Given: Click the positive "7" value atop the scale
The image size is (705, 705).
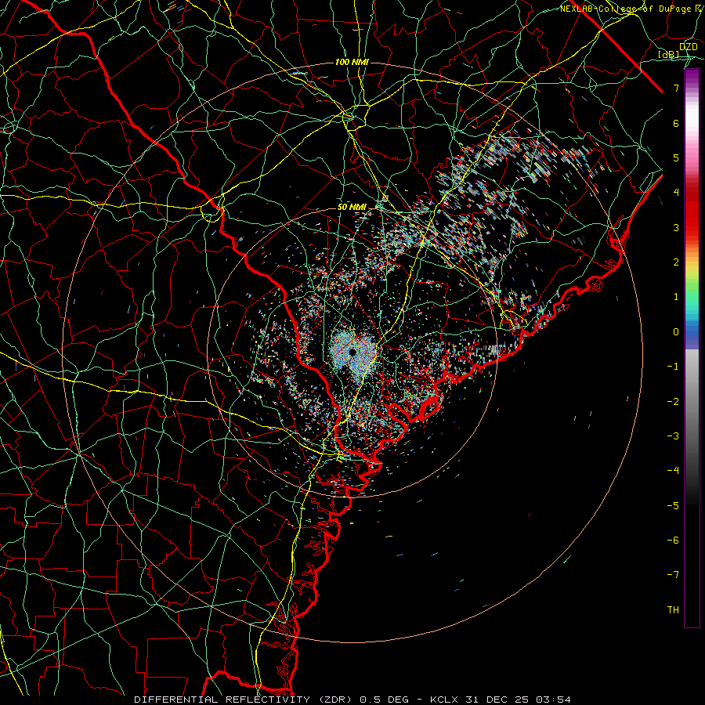Looking at the screenshot, I should pos(676,88).
